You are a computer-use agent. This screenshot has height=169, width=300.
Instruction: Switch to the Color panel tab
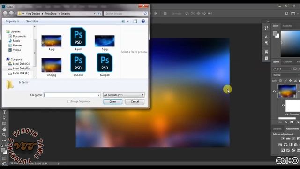276,26
